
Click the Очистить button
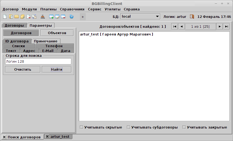[23, 69]
